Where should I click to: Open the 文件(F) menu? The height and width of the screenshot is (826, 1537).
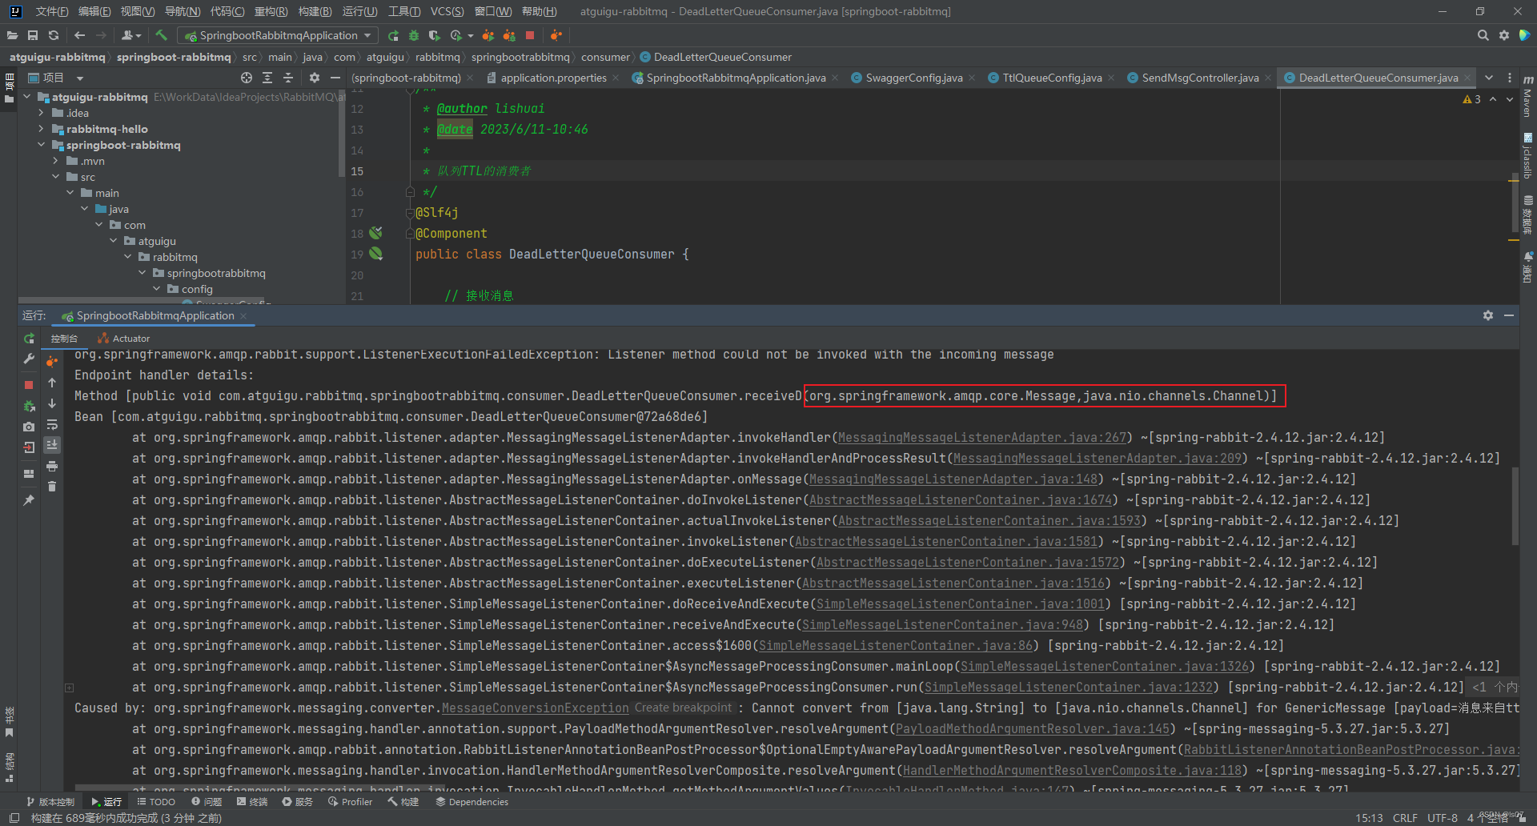click(52, 11)
